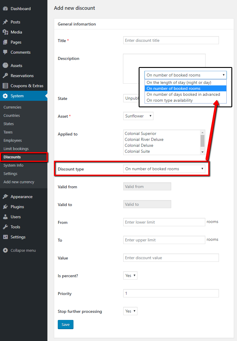
Task: Open the Is percent dropdown
Action: point(130,275)
